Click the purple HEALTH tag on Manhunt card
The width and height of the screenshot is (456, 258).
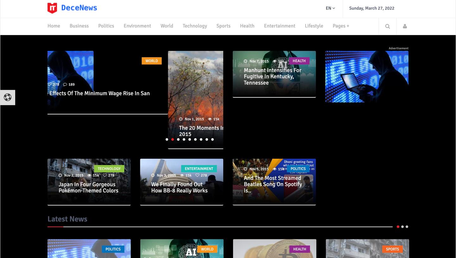[x=299, y=61]
